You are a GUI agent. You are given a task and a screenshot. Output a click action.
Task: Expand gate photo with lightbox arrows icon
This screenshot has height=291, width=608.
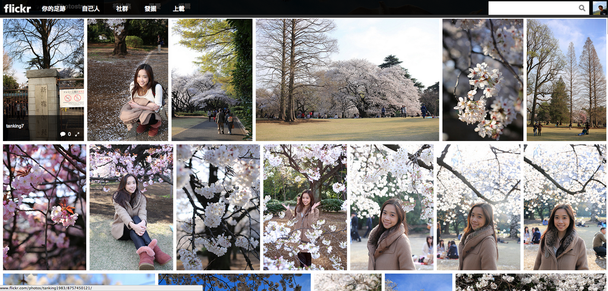pyautogui.click(x=77, y=134)
